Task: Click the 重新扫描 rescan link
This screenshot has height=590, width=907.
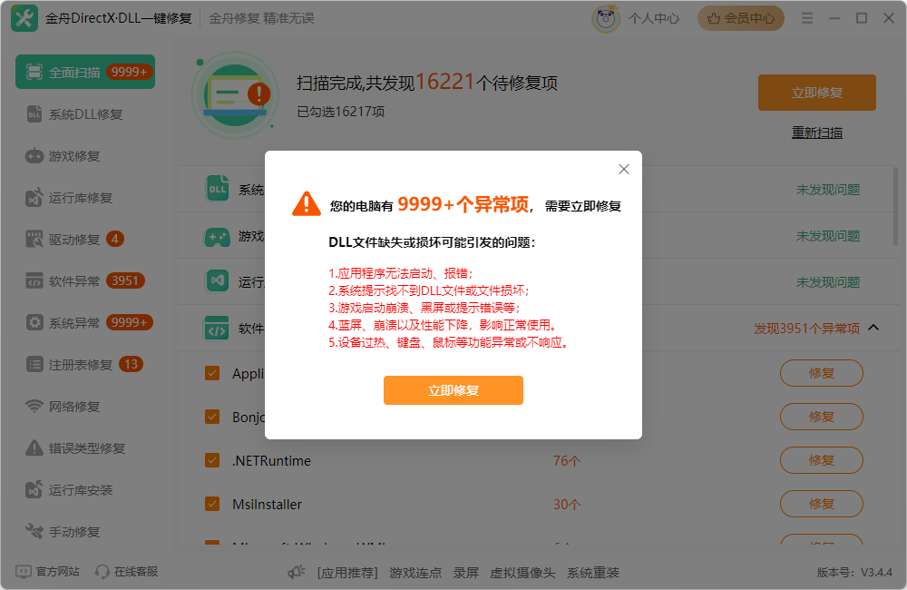Action: tap(816, 133)
